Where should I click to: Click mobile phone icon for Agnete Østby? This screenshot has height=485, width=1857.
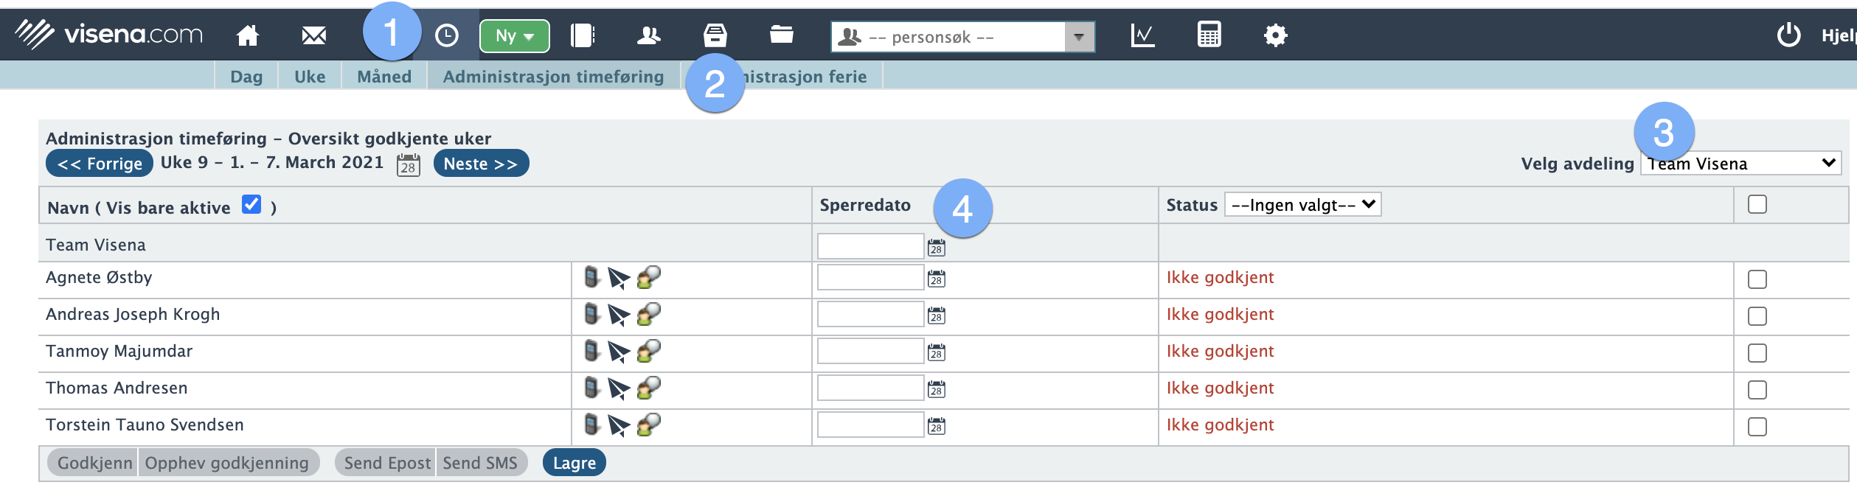click(x=591, y=278)
